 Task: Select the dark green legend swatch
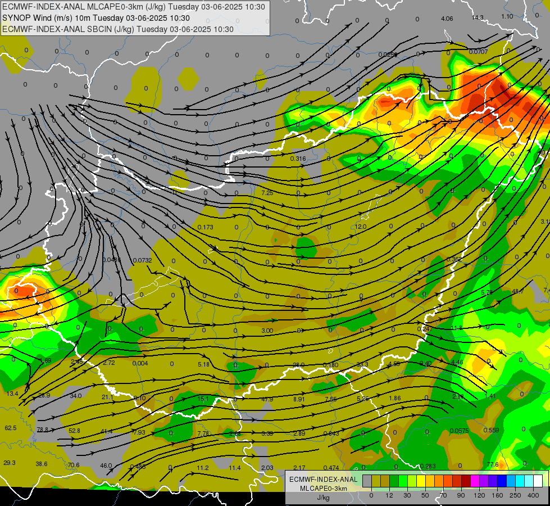pos(394,481)
